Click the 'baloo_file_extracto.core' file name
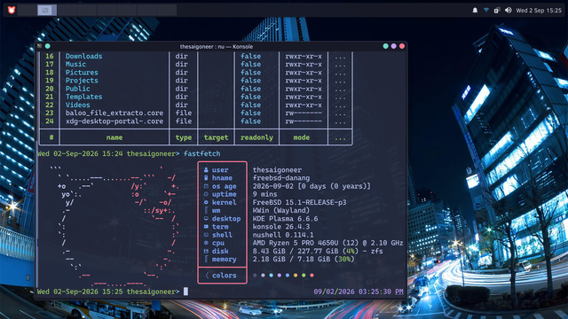This screenshot has width=568, height=319. pos(114,113)
